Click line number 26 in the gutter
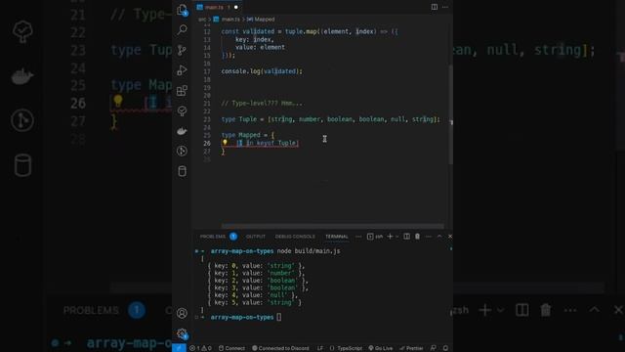The height and width of the screenshot is (352, 625). 206,143
